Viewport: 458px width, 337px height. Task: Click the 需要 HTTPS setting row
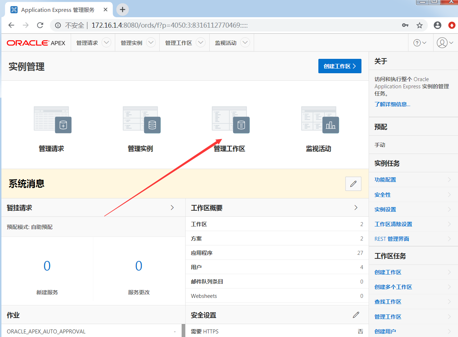[x=277, y=331]
